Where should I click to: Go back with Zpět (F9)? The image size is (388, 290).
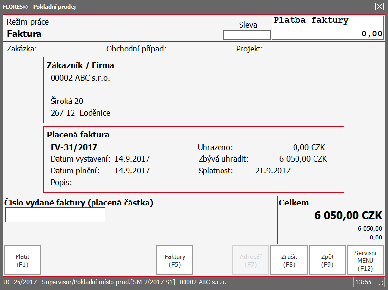pyautogui.click(x=327, y=260)
